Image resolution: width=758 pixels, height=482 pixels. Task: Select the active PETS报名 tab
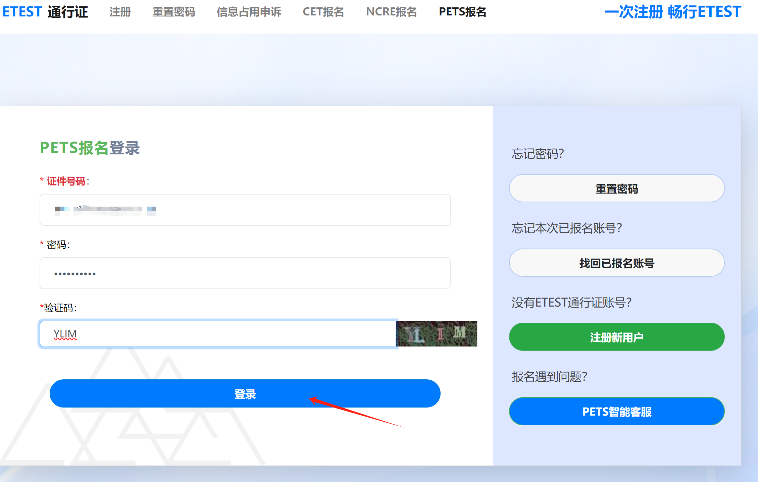(462, 12)
